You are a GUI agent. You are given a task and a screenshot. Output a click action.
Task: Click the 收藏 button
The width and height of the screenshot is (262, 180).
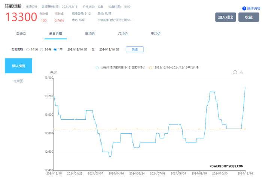pos(249,17)
